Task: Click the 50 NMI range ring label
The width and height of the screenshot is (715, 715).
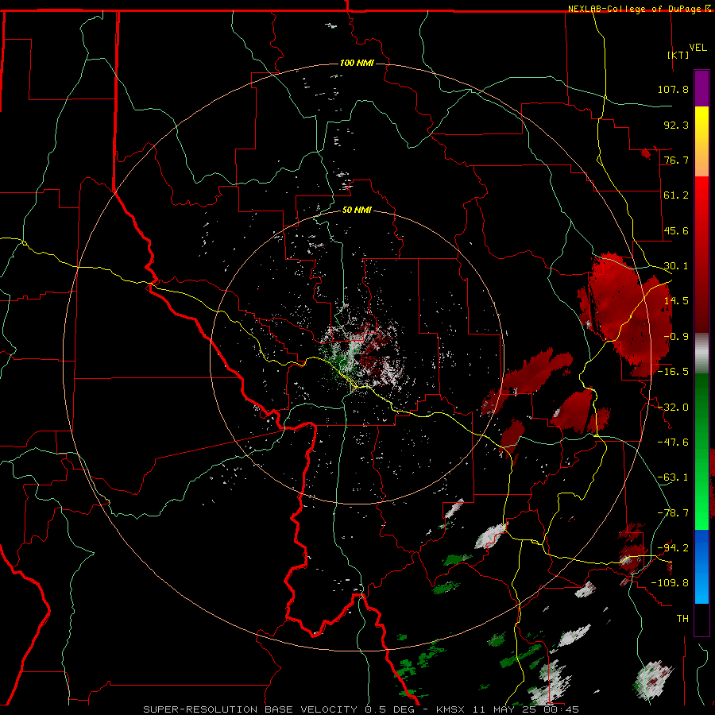Action: click(x=357, y=211)
